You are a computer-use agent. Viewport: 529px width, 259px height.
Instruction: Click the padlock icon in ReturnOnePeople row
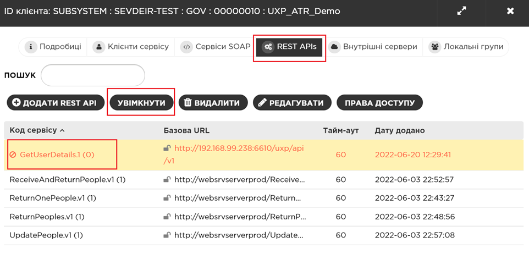point(167,198)
